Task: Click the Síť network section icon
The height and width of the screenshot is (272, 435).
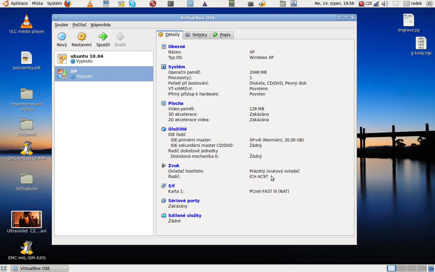Action: [163, 186]
